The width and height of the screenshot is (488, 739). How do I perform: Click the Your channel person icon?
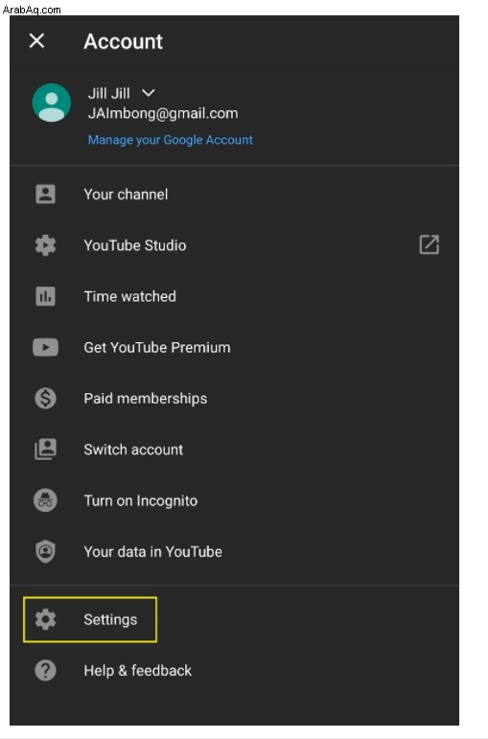[45, 195]
